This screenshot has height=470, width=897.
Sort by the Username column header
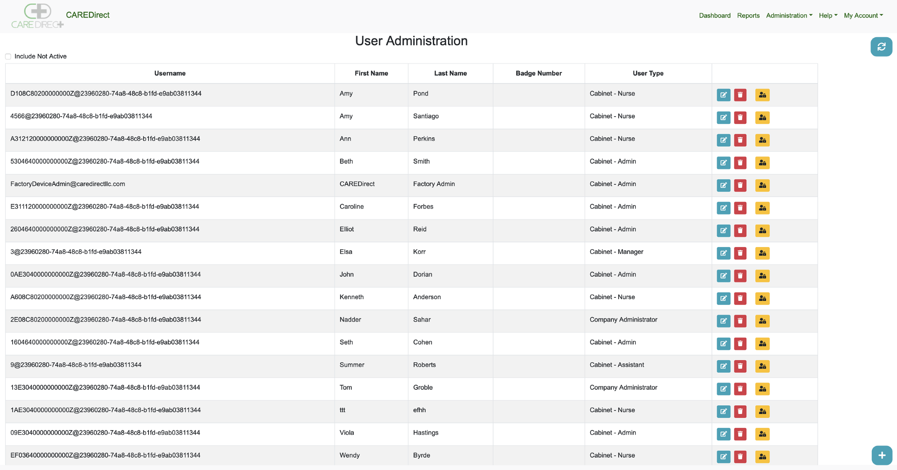pyautogui.click(x=170, y=73)
